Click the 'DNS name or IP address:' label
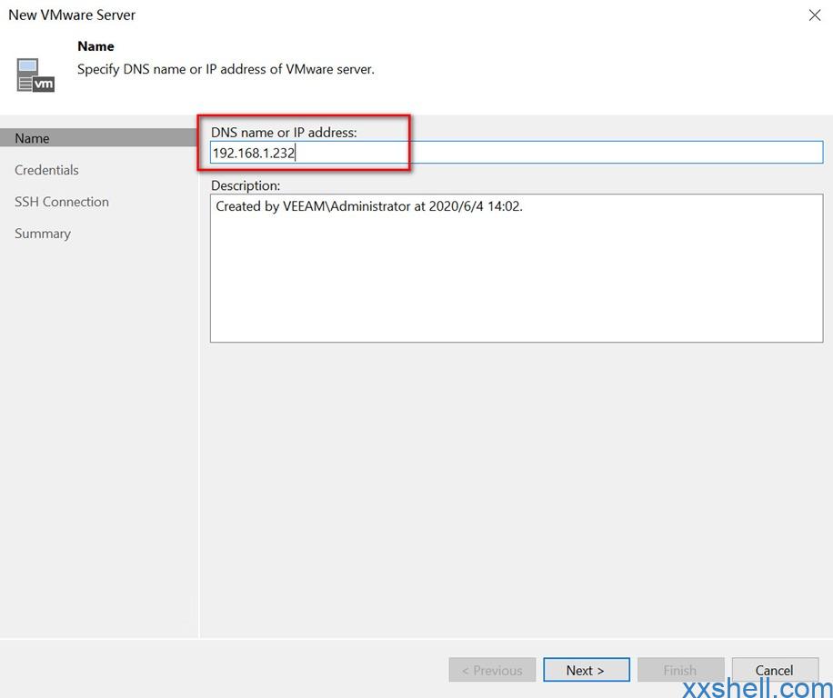Screen dimensions: 833x698 pyautogui.click(x=285, y=132)
